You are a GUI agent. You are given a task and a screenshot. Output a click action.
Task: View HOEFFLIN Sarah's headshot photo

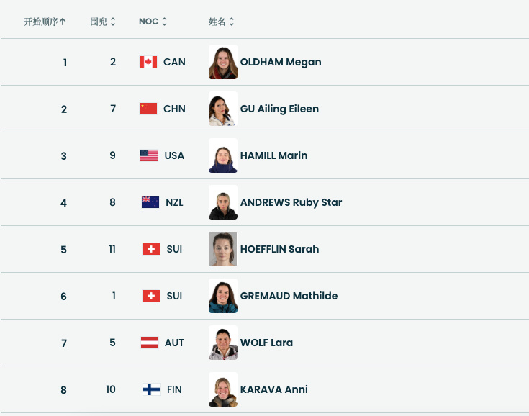[223, 249]
